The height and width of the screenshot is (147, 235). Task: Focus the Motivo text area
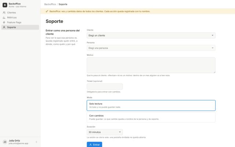point(151,65)
